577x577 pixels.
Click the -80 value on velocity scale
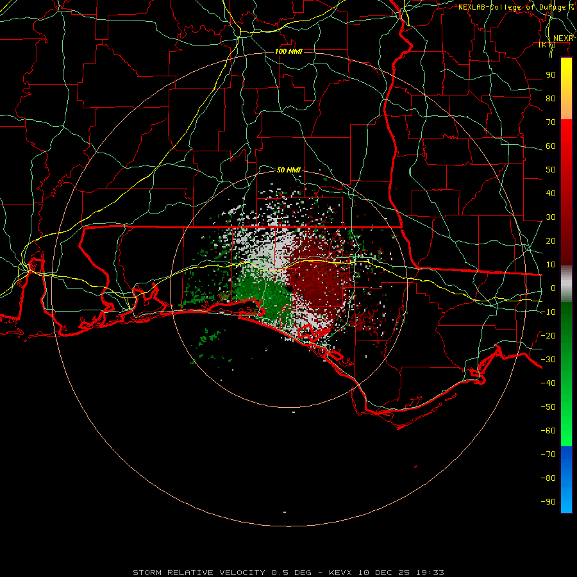(x=548, y=478)
